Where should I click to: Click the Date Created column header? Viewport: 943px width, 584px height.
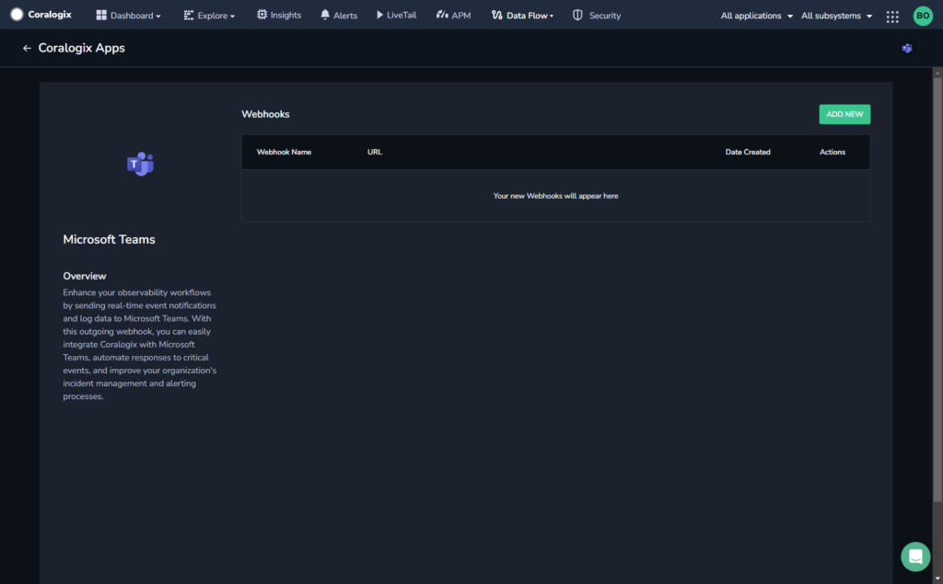748,152
